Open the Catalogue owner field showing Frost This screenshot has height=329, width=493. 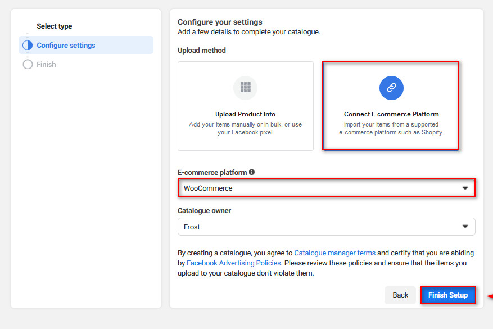[x=320, y=227]
